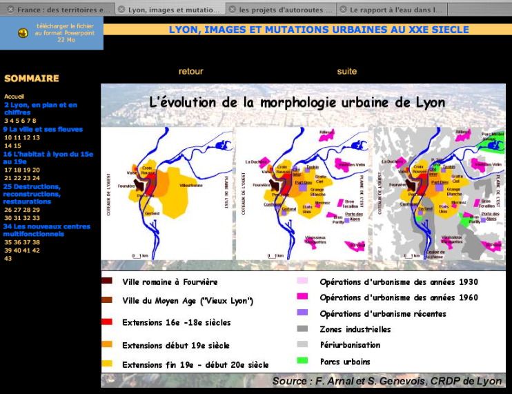The width and height of the screenshot is (512, 394).
Task: Jump to slide 40 in the sommaire
Action: click(x=17, y=250)
